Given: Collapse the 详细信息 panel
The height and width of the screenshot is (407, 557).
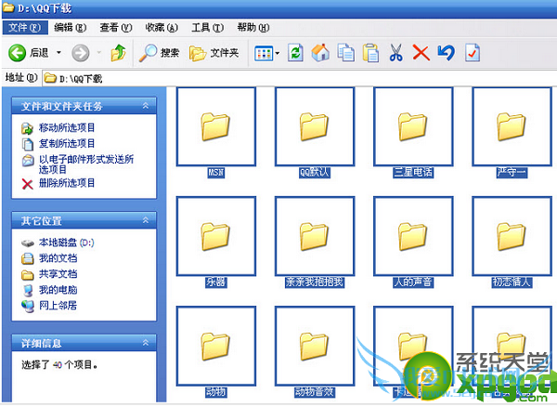Looking at the screenshot, I should click(x=146, y=343).
